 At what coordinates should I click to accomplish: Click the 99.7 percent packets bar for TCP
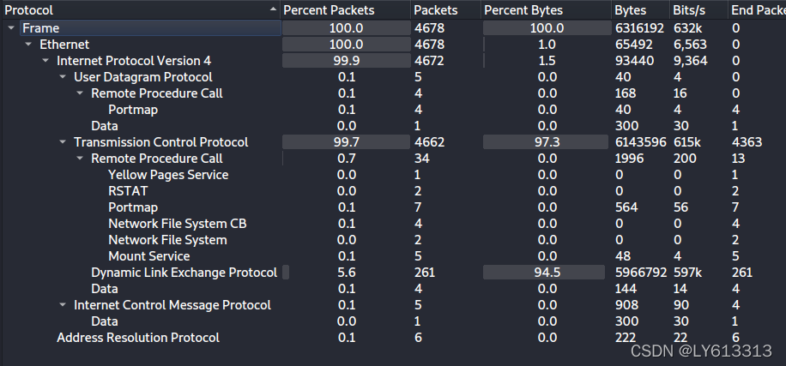point(347,142)
